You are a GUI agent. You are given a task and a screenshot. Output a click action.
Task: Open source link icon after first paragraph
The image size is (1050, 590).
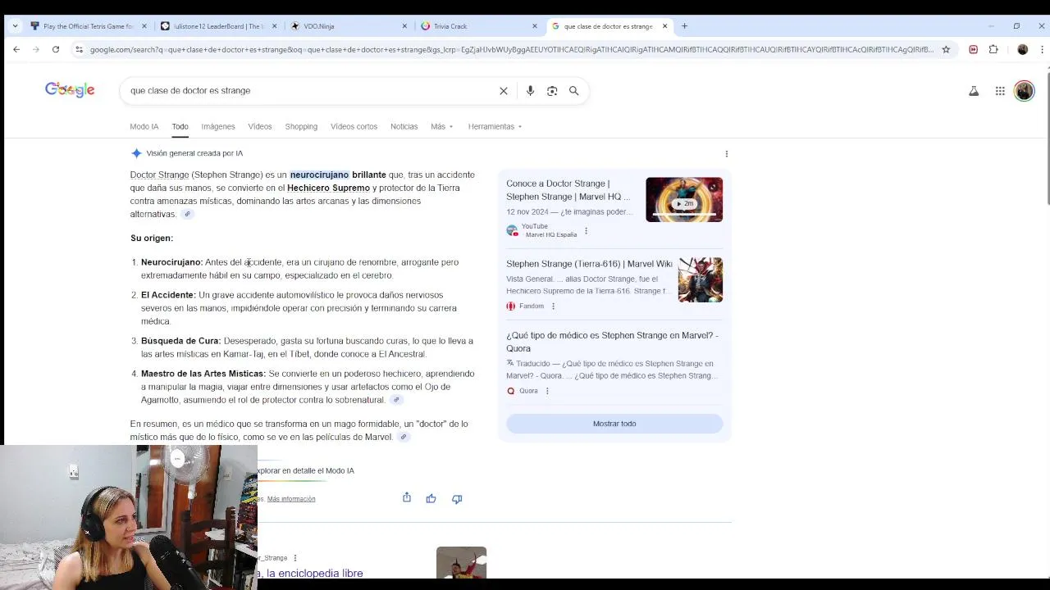[x=187, y=214]
